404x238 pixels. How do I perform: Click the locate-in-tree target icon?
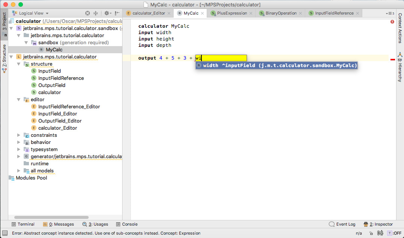[x=87, y=13]
